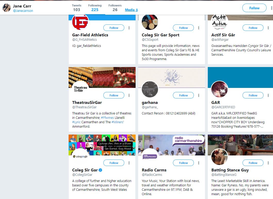The width and height of the screenshot is (273, 199).
Task: Open Radio Carms profile name
Action: pyautogui.click(x=154, y=170)
